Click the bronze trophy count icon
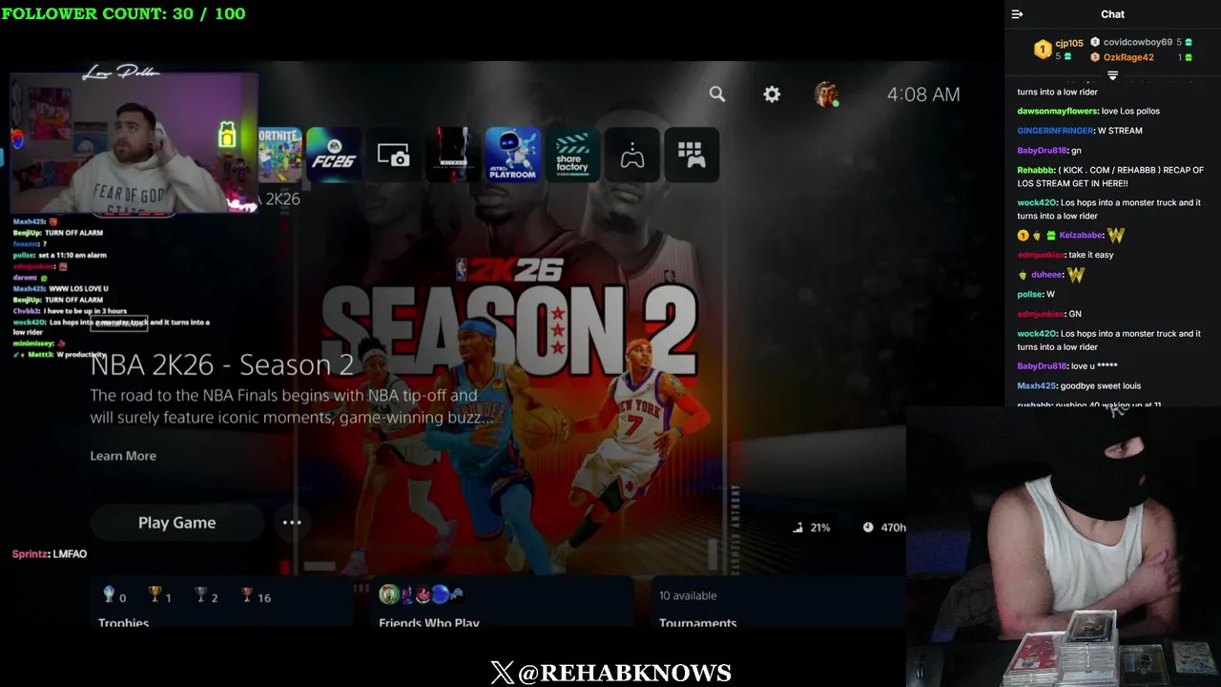This screenshot has height=687, width=1221. (246, 595)
